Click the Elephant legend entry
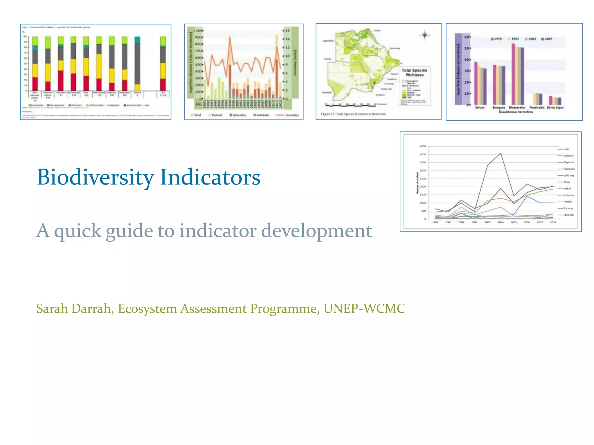This screenshot has height=445, width=594. click(x=568, y=163)
